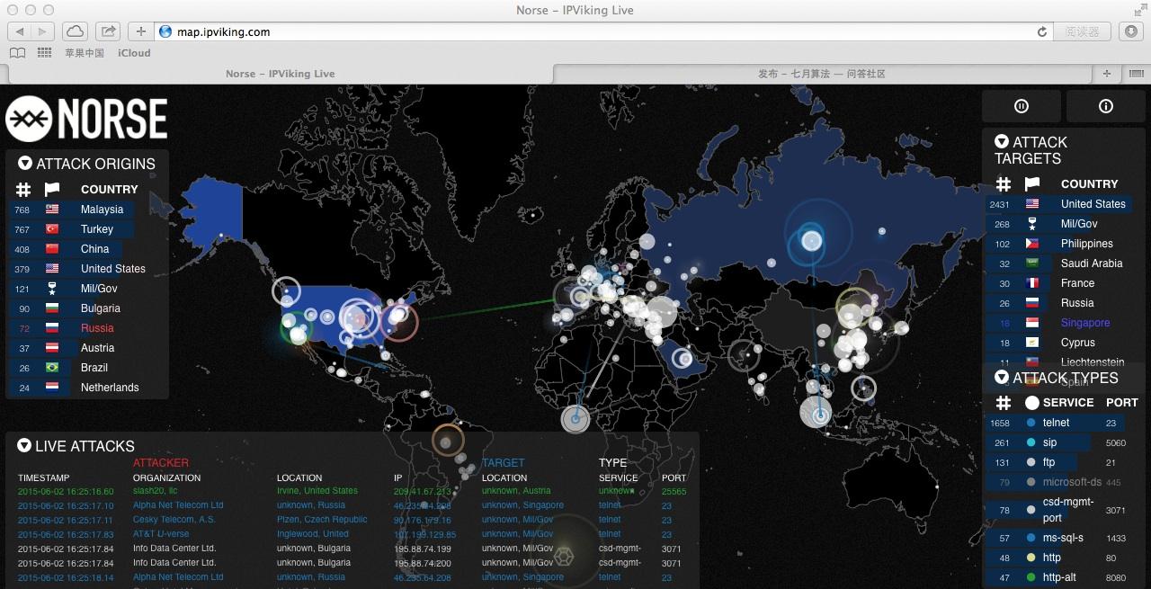1151x589 pixels.
Task: Click Bulgaria flag in Attack Origins
Action: pos(52,308)
